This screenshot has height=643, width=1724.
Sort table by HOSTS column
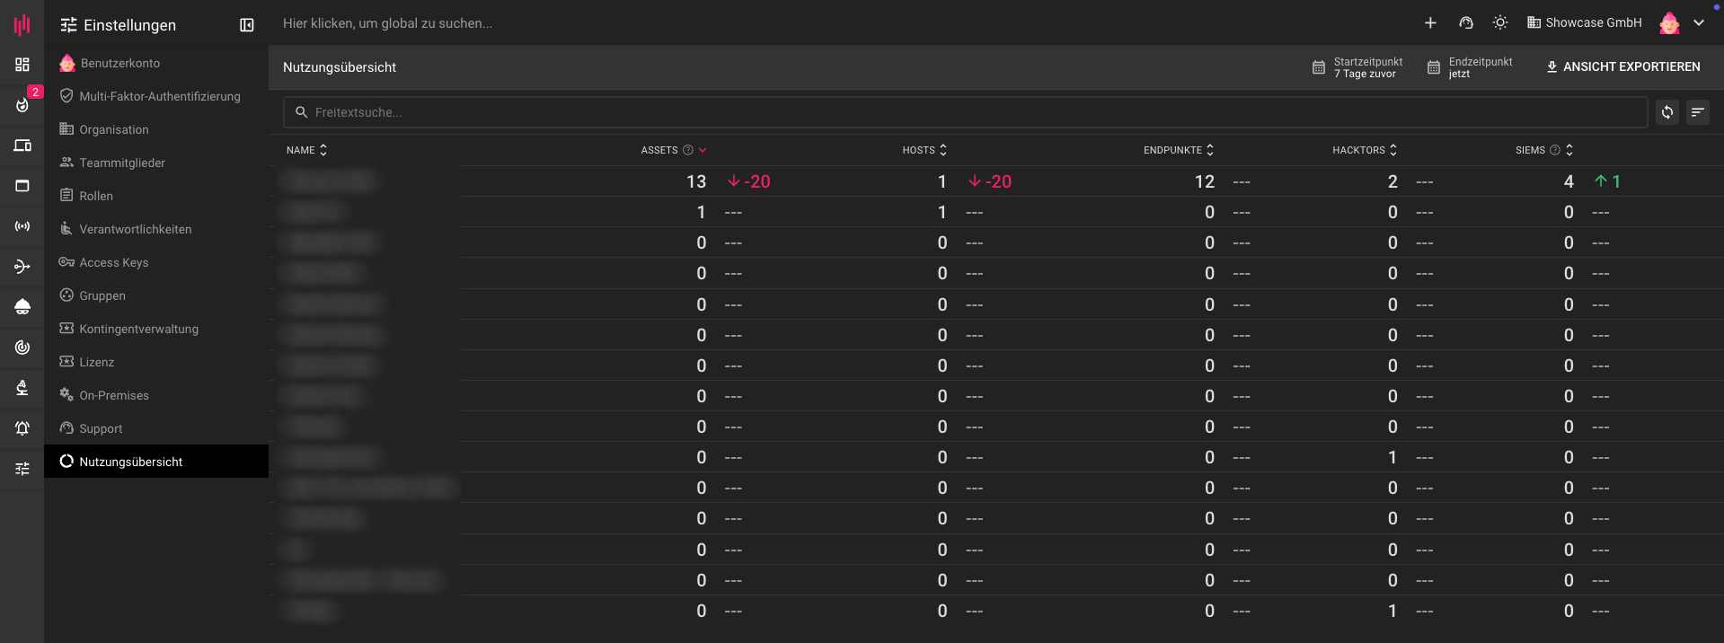(x=924, y=150)
